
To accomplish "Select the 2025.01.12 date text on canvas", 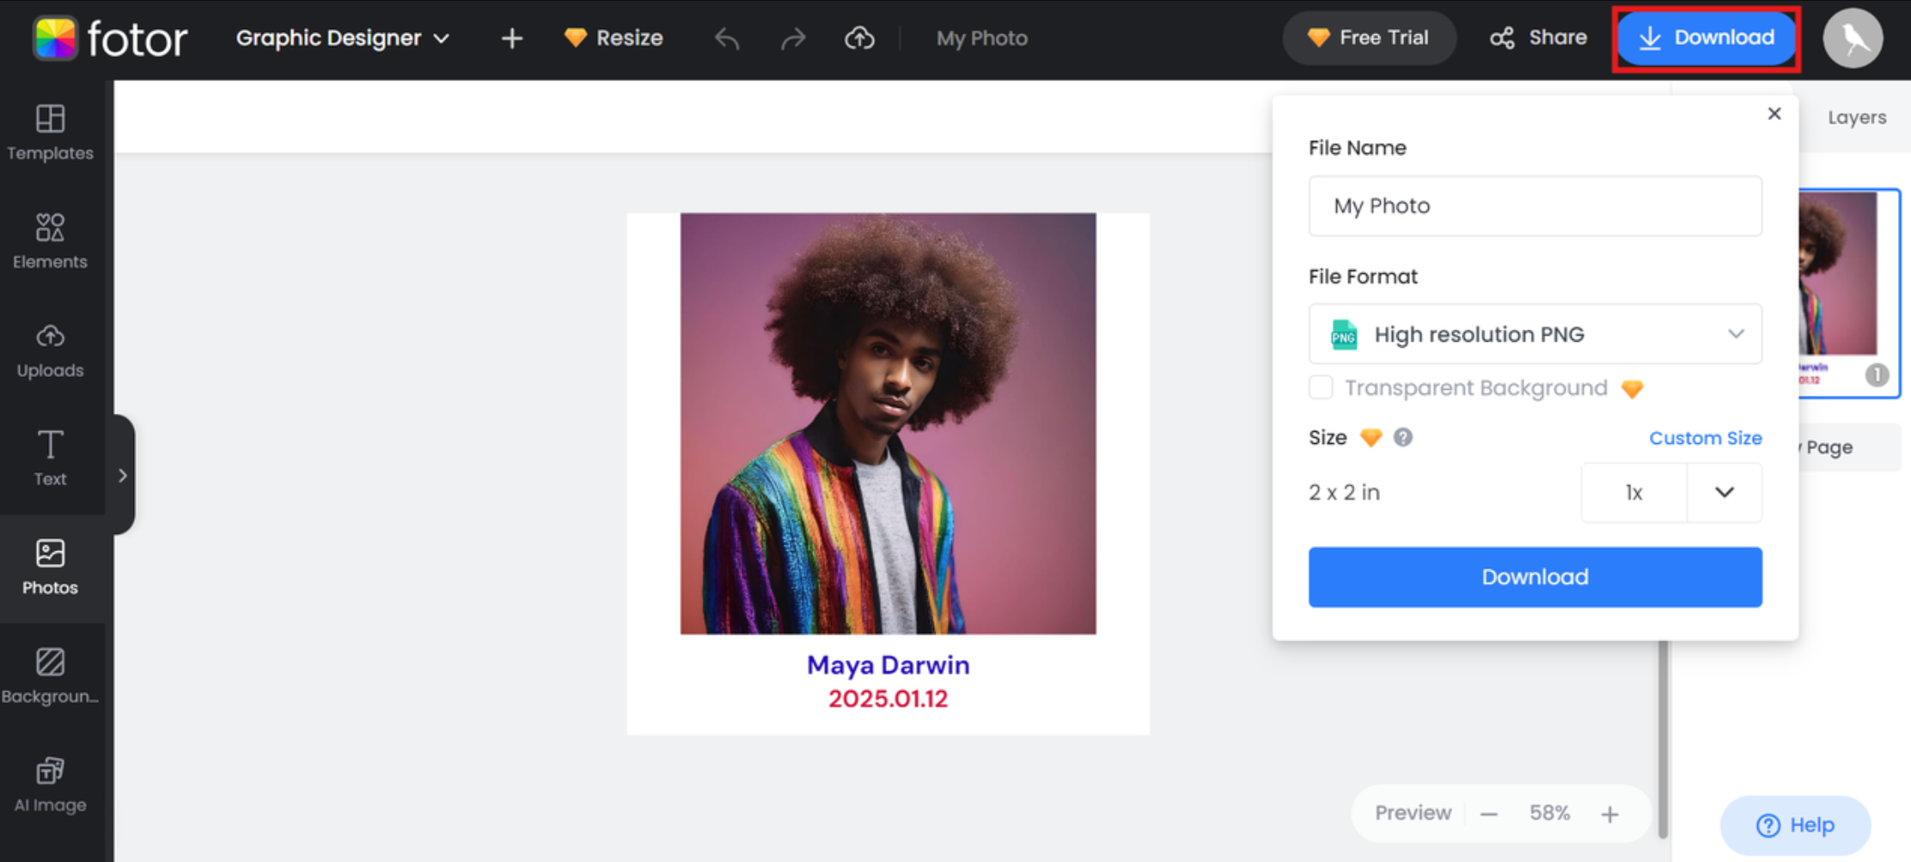I will point(888,699).
